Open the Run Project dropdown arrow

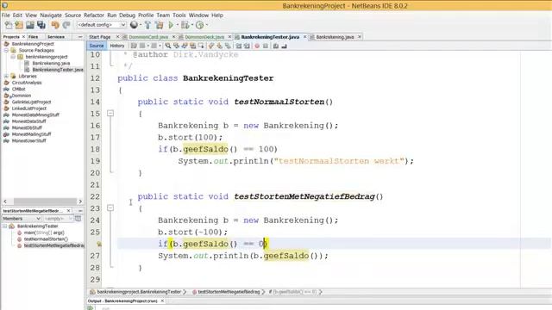[x=177, y=25]
